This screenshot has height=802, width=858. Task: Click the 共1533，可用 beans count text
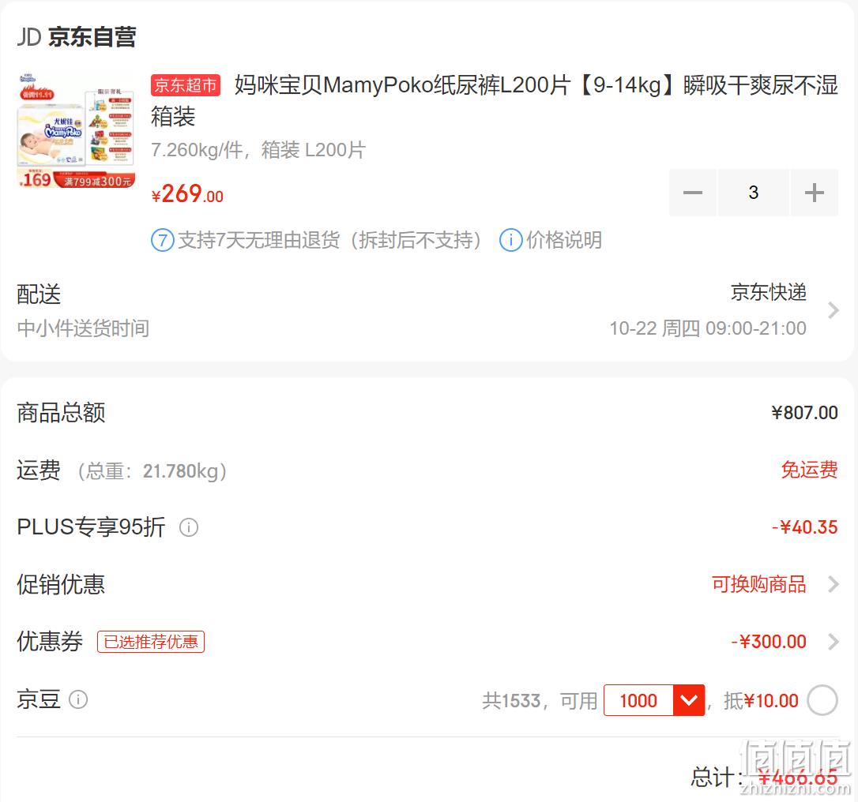[x=540, y=701]
